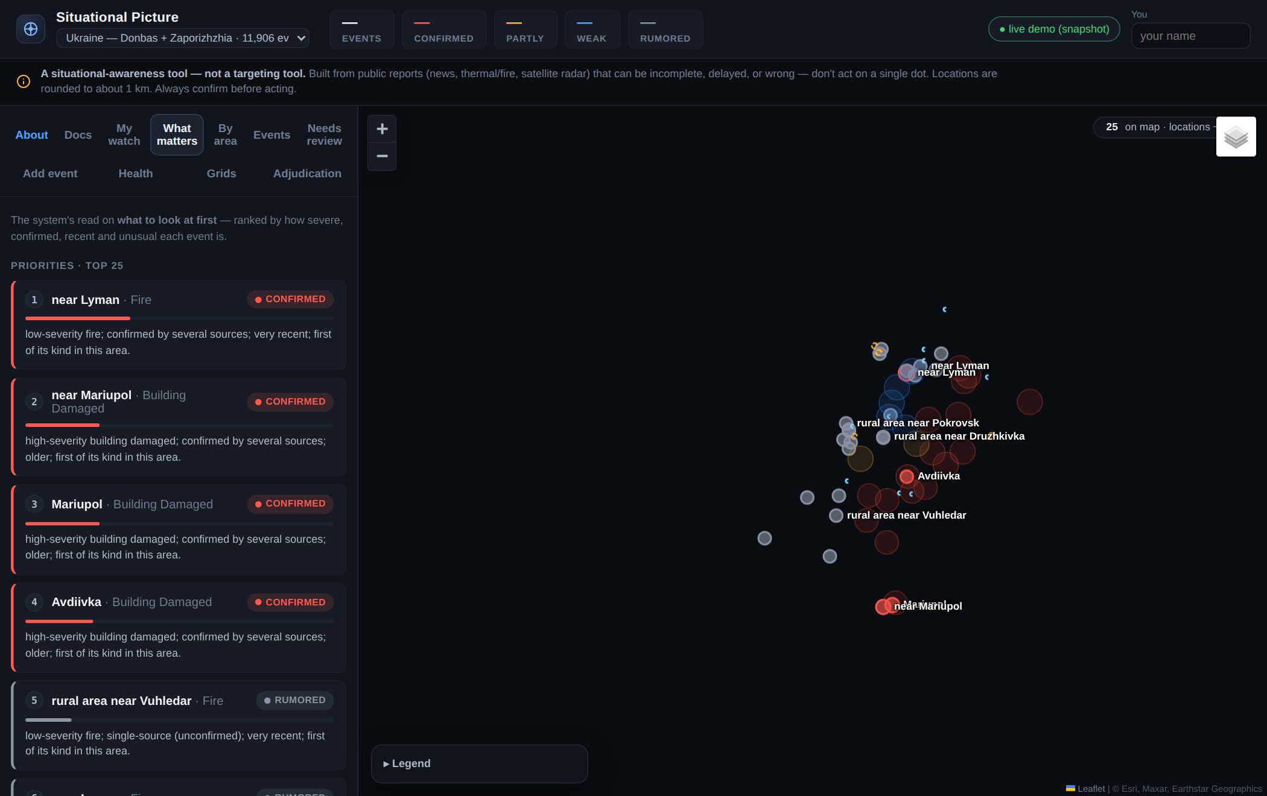Click gray marker near Druzhkivka label

pyautogui.click(x=883, y=437)
